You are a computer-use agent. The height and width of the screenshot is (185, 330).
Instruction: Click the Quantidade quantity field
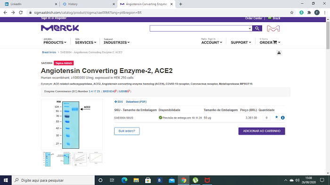coord(266,118)
